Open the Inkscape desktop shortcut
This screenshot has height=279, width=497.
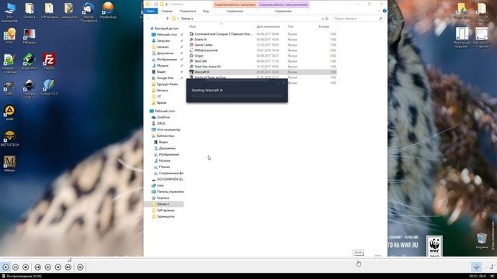pos(30,89)
